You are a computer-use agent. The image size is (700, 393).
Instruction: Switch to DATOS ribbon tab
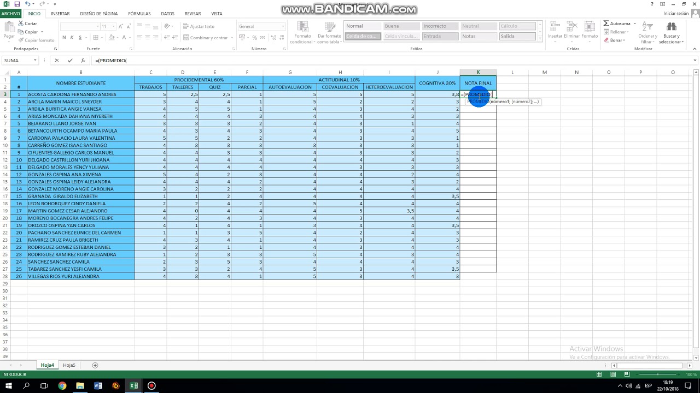coord(168,14)
